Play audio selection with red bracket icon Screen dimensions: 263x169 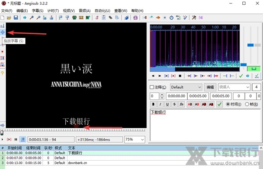point(173,76)
